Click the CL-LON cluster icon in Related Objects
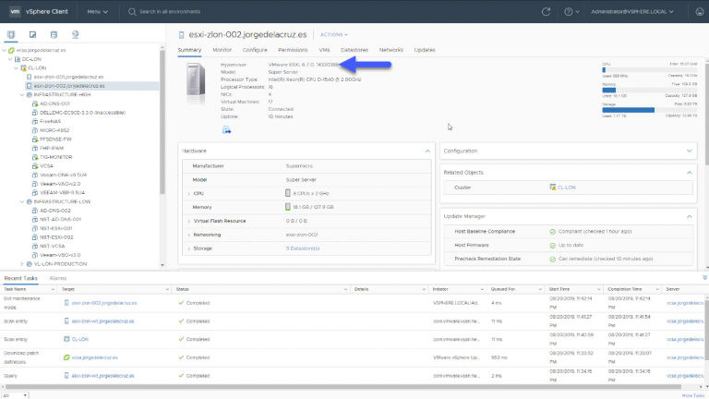Screen dimensions: 709x399 click(553, 187)
